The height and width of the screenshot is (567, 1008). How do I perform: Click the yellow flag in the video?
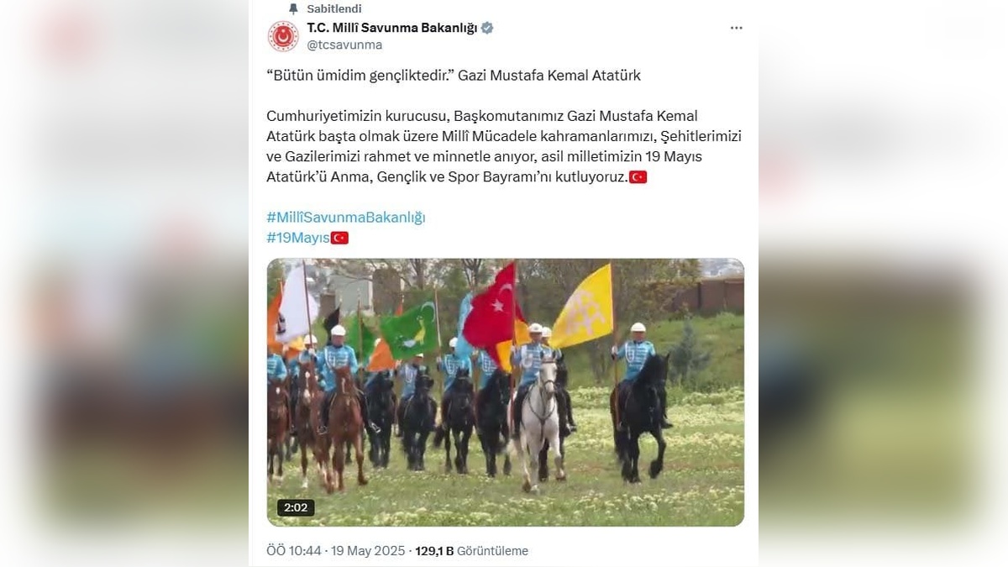[x=582, y=307]
